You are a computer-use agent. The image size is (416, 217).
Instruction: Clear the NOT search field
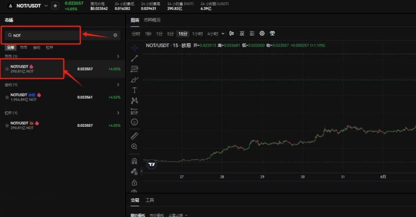(115, 35)
